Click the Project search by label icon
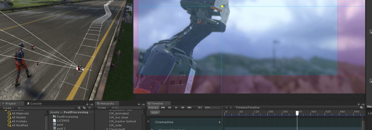The height and width of the screenshot is (130, 372). pyautogui.click(x=84, y=108)
